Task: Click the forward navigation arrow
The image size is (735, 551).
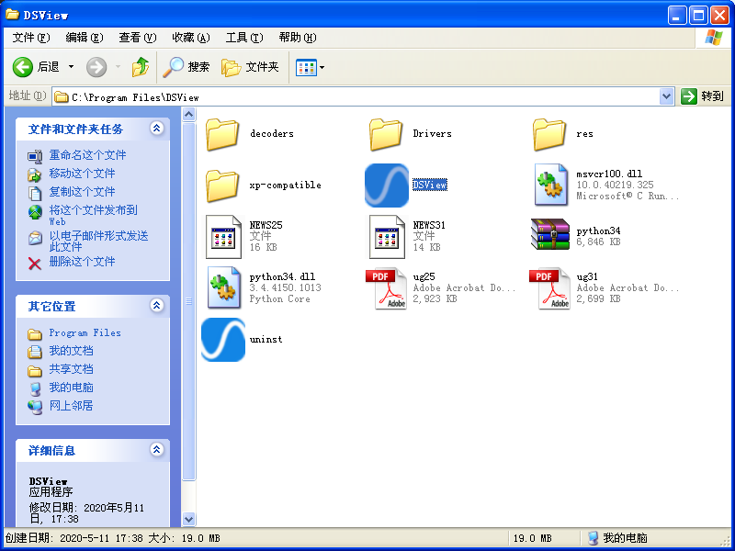Action: coord(96,67)
